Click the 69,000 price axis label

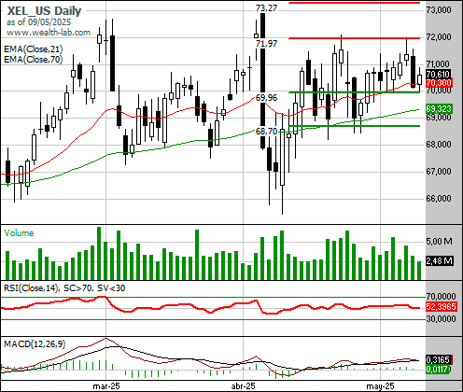(x=439, y=118)
